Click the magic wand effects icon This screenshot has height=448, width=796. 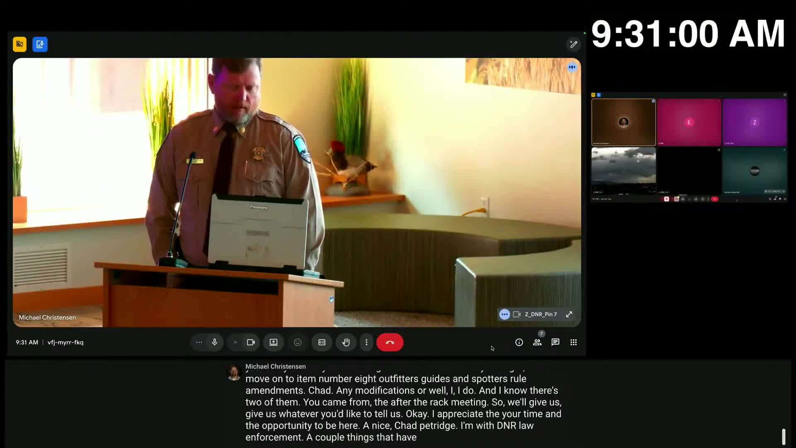pyautogui.click(x=573, y=44)
